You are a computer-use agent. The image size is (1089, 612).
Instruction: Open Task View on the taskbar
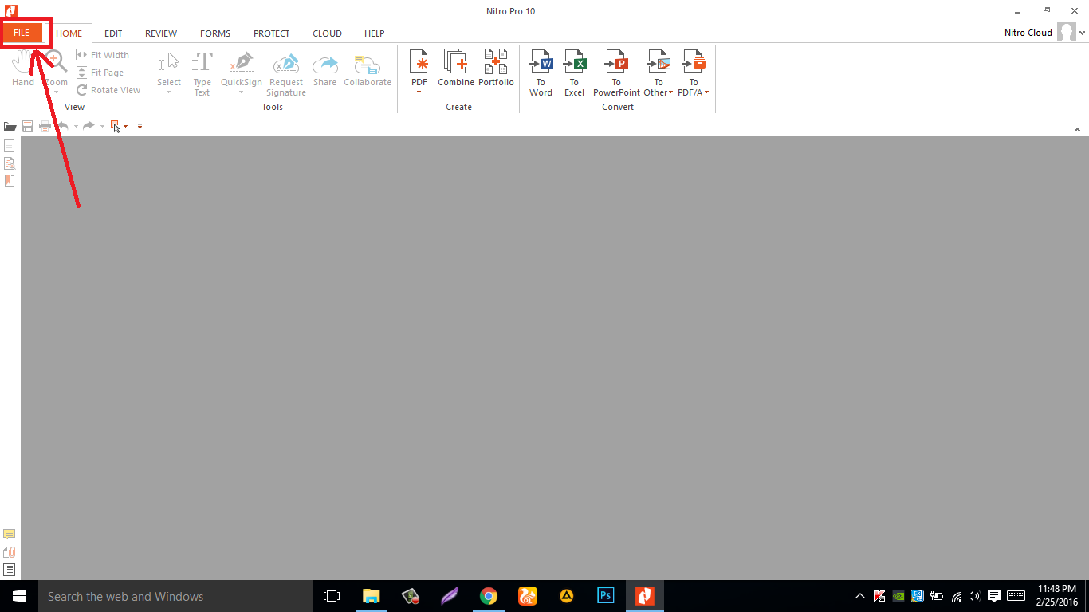(x=332, y=596)
